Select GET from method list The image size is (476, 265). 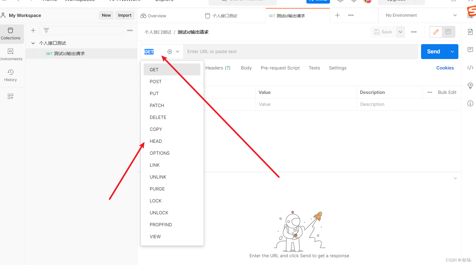[172, 69]
